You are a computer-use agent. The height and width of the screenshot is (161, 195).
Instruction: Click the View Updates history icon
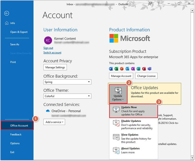click(x=116, y=137)
